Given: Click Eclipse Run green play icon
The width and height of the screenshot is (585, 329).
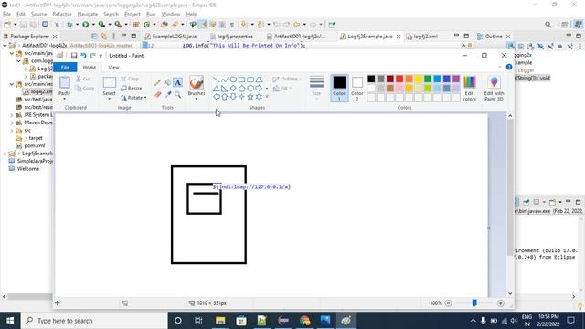Looking at the screenshot, I should tap(85, 25).
